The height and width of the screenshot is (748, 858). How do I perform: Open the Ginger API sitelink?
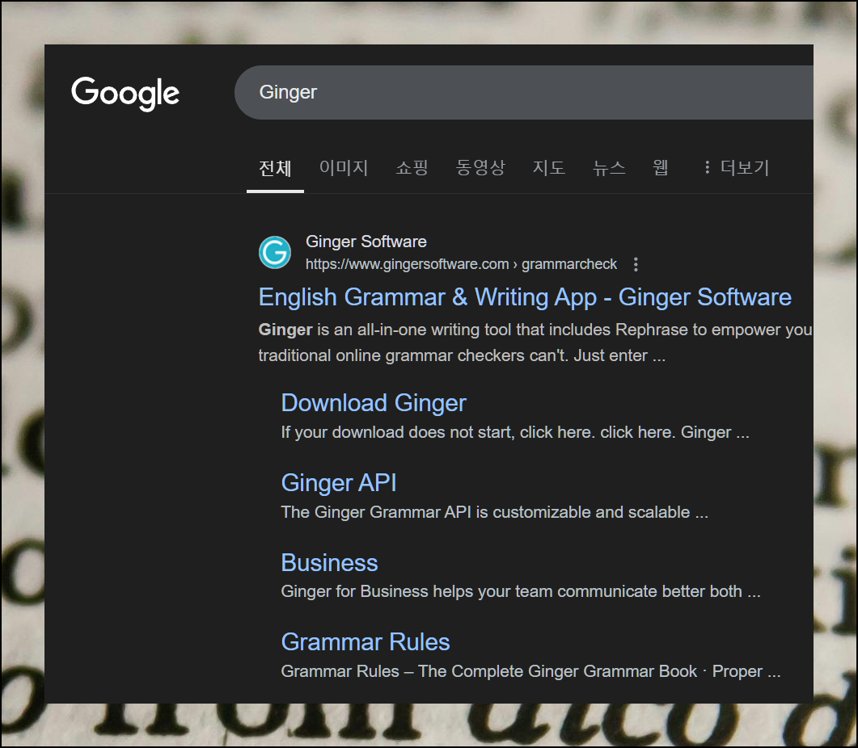(339, 483)
